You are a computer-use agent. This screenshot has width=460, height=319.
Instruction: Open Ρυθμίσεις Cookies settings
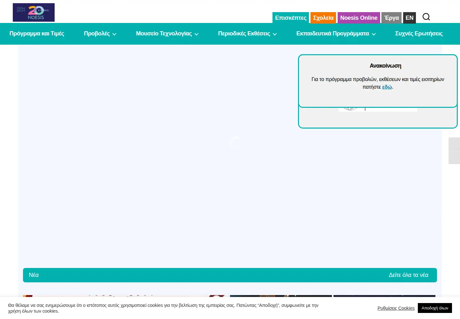tap(396, 308)
